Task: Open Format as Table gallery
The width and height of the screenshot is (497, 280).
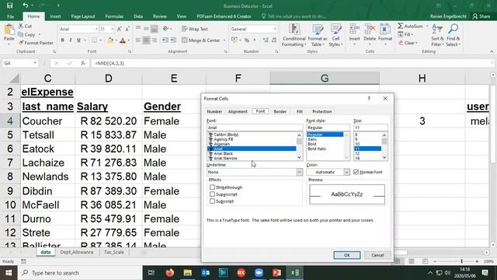Action: click(317, 35)
